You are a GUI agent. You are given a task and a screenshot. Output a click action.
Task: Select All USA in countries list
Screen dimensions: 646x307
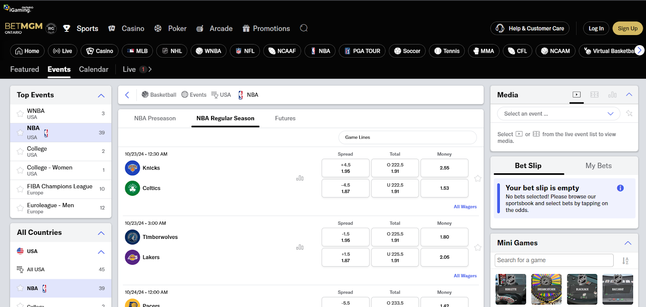point(61,270)
